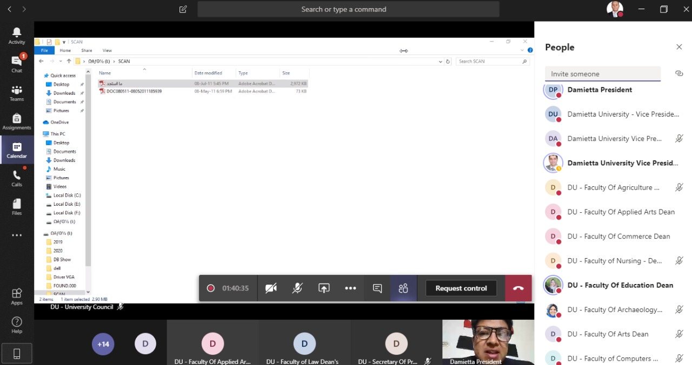This screenshot has height=365, width=692.
Task: Open the Assignments section
Action: pos(17,121)
